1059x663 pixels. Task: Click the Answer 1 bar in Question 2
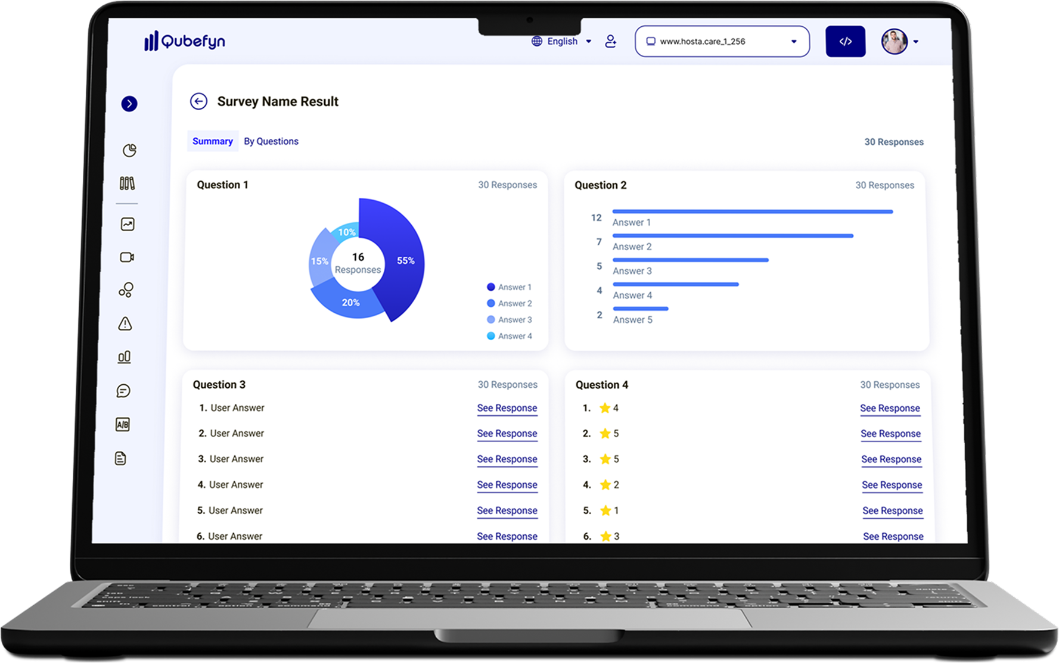753,211
